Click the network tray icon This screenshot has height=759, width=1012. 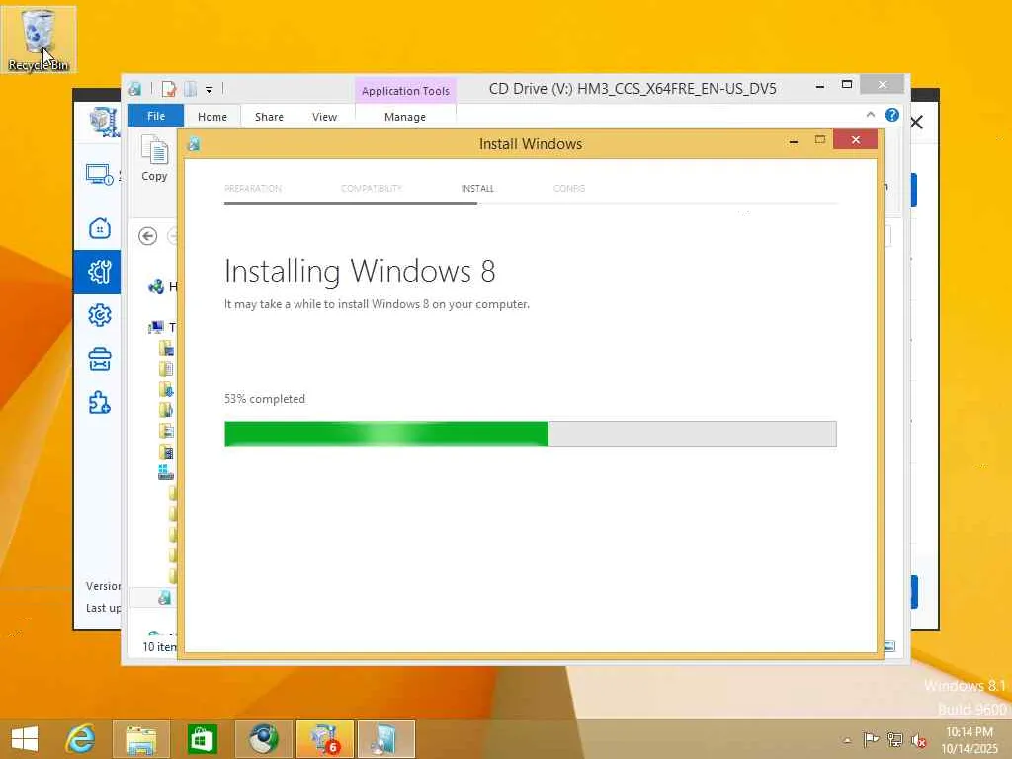[894, 739]
